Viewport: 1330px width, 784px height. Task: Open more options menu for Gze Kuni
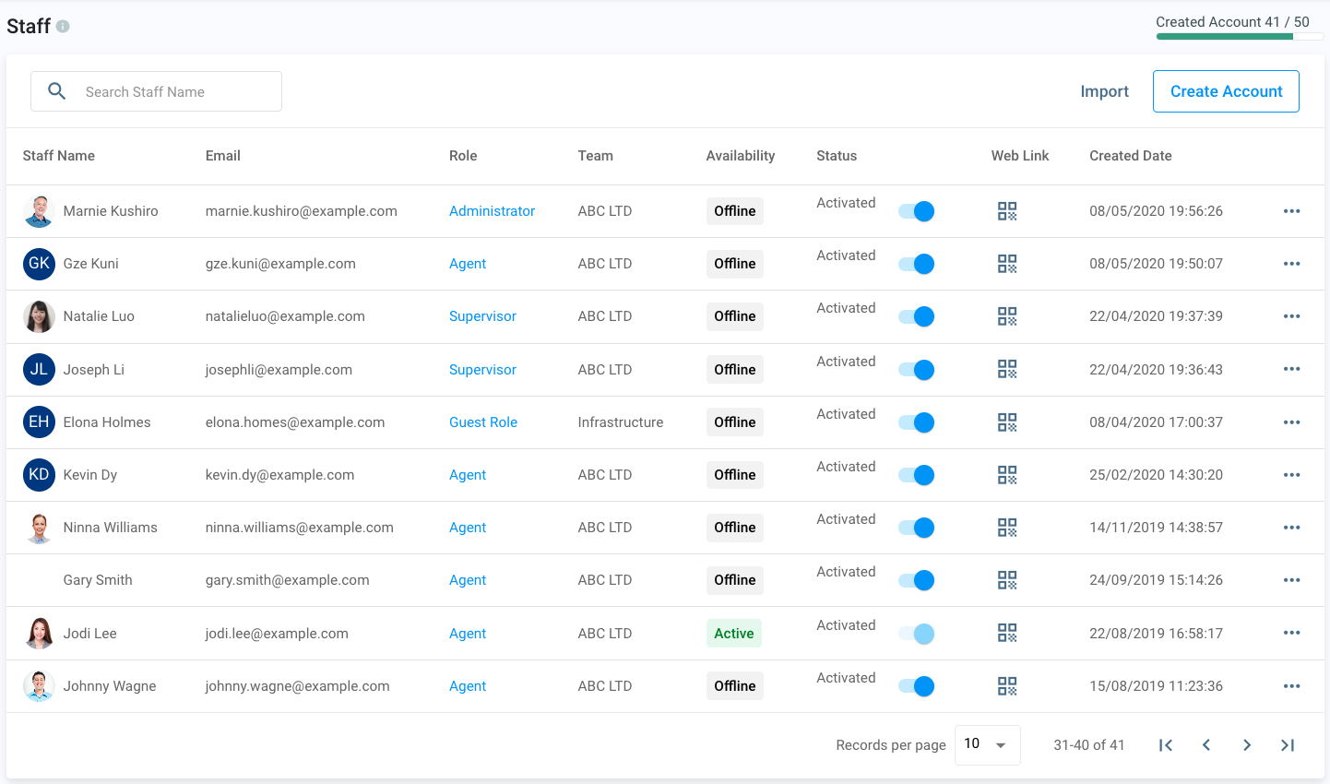click(x=1291, y=264)
